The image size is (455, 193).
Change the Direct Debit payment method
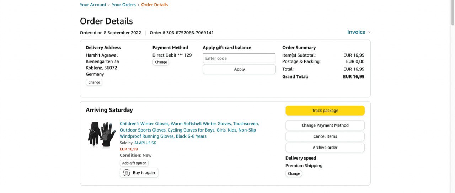[161, 62]
